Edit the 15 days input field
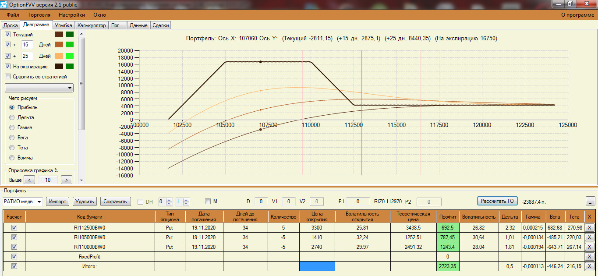Screen dimensions: 598x276 (x=27, y=45)
